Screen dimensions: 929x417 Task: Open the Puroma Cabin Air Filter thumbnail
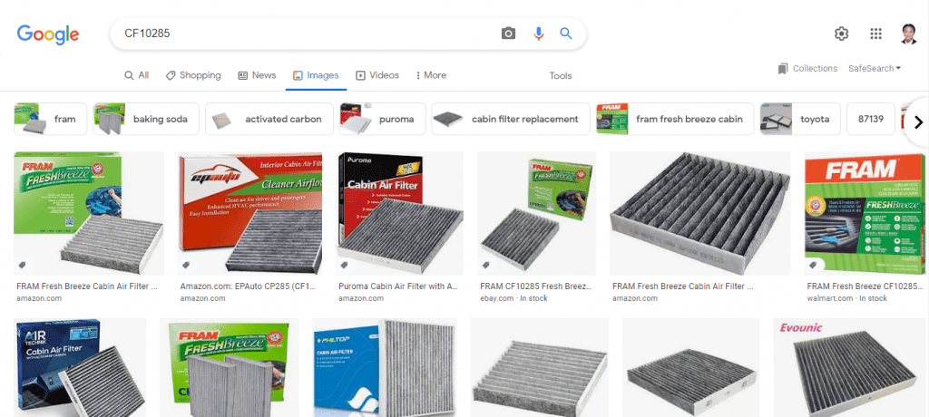[400, 214]
